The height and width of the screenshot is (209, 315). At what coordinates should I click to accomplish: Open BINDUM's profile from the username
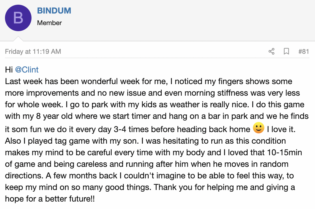[54, 11]
